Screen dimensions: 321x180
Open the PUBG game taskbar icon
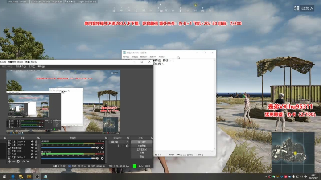tap(29, 176)
